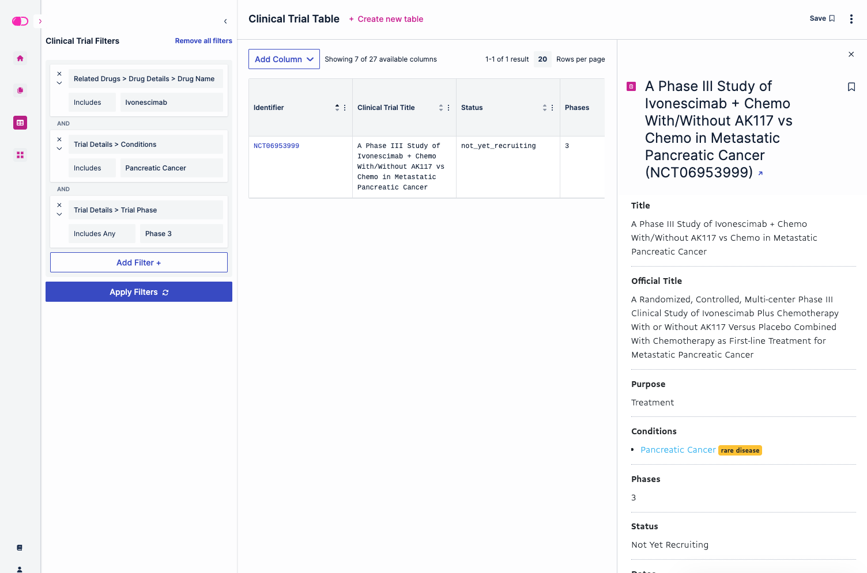The height and width of the screenshot is (573, 867).
Task: Collapse the Clinical Trial Filters panel
Action: click(x=225, y=21)
